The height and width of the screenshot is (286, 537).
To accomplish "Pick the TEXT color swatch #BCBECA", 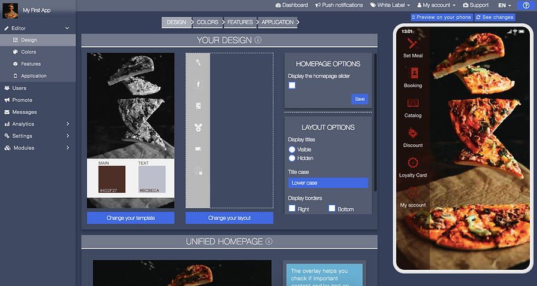I will (x=151, y=179).
